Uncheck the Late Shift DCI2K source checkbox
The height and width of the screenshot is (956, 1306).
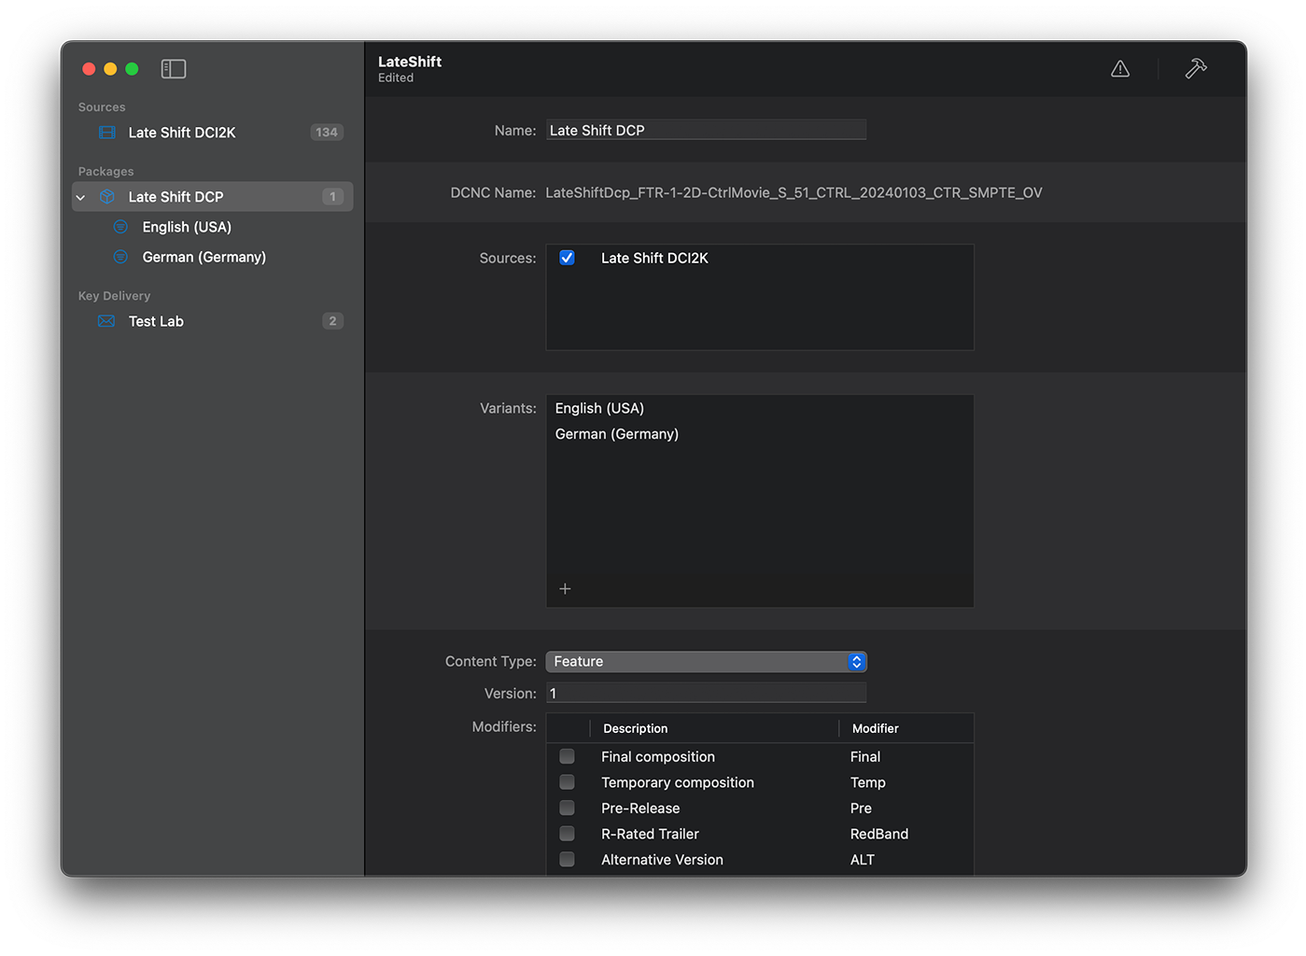click(567, 258)
